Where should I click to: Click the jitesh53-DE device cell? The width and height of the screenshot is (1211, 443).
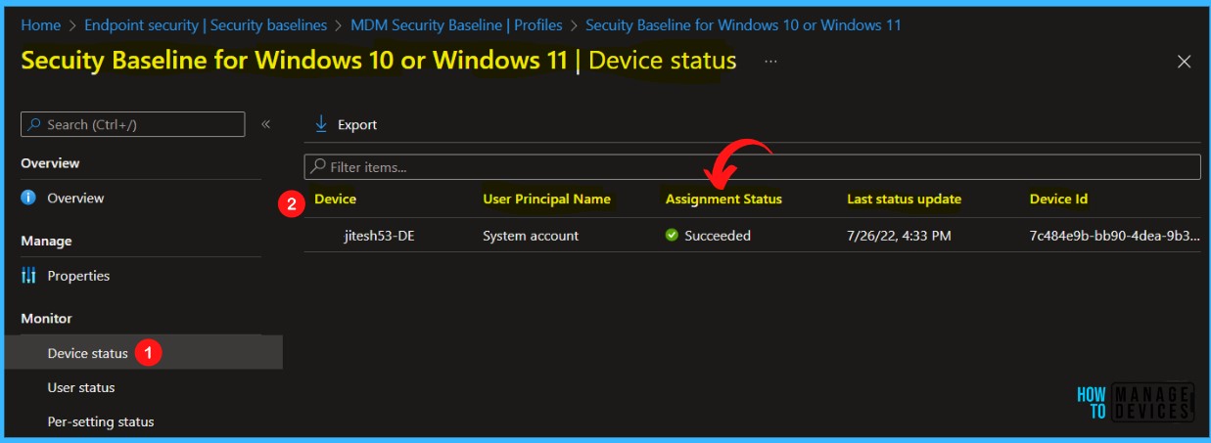pos(379,235)
